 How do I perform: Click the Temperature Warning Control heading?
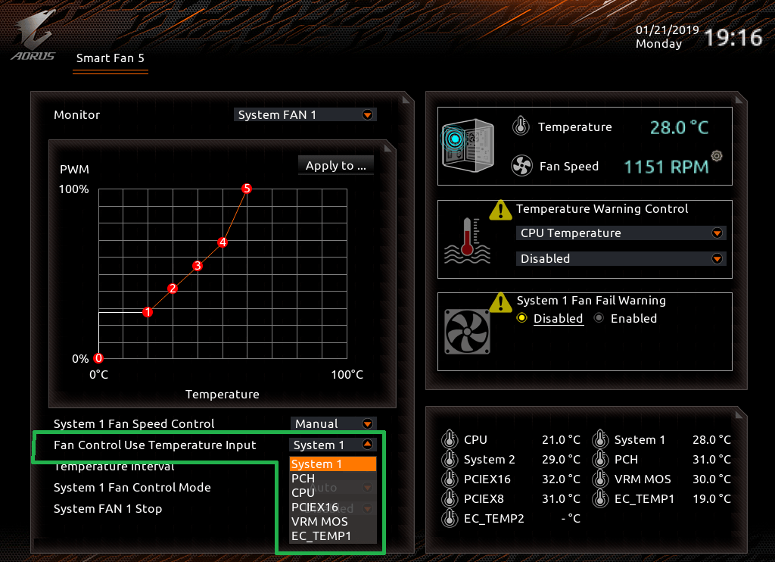click(x=602, y=209)
